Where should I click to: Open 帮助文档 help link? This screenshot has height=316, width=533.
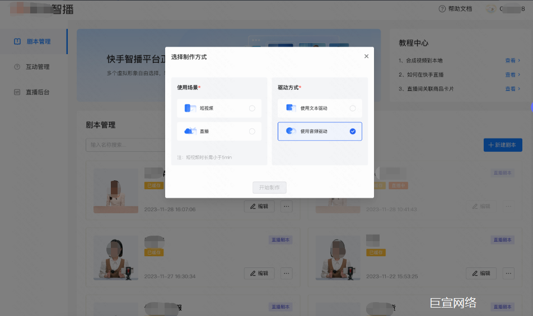click(x=460, y=9)
